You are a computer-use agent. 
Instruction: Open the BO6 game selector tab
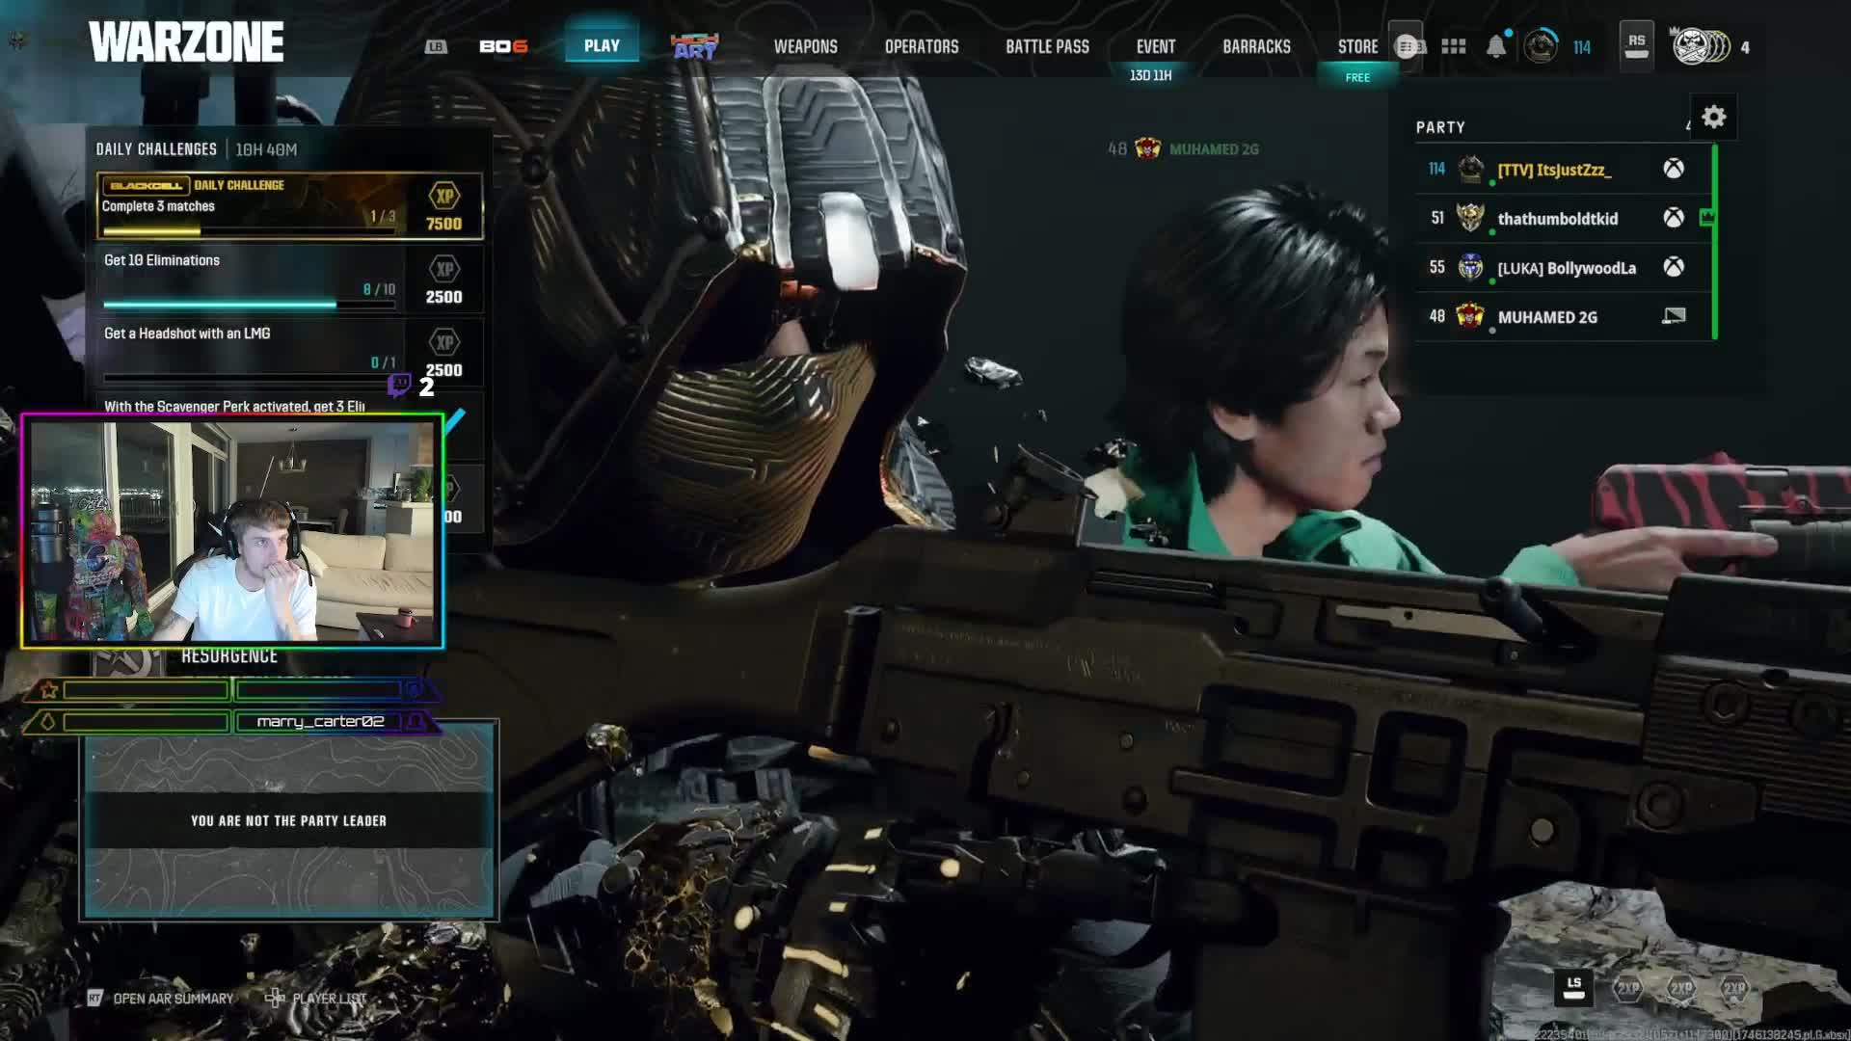point(503,46)
